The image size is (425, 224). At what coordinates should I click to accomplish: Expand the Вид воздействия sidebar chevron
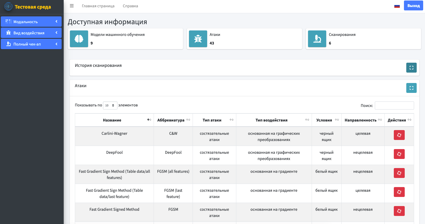coord(56,33)
